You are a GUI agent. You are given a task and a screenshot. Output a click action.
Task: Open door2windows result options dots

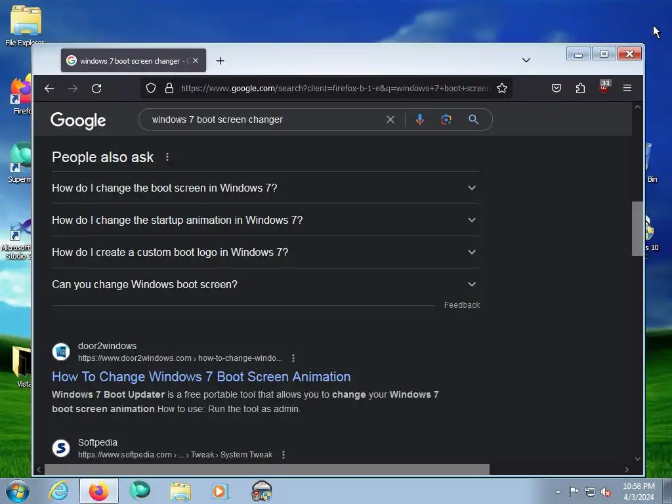click(x=293, y=358)
